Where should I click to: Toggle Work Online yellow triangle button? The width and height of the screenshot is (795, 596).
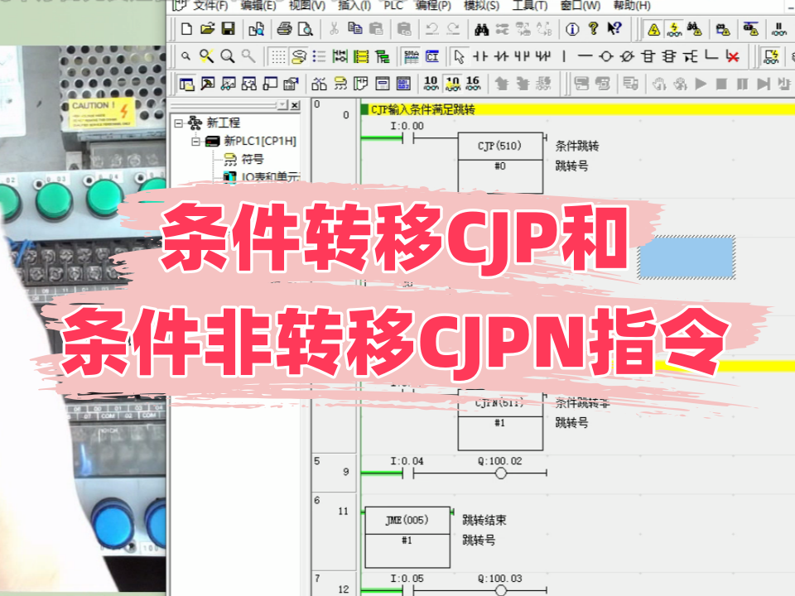[x=653, y=29]
